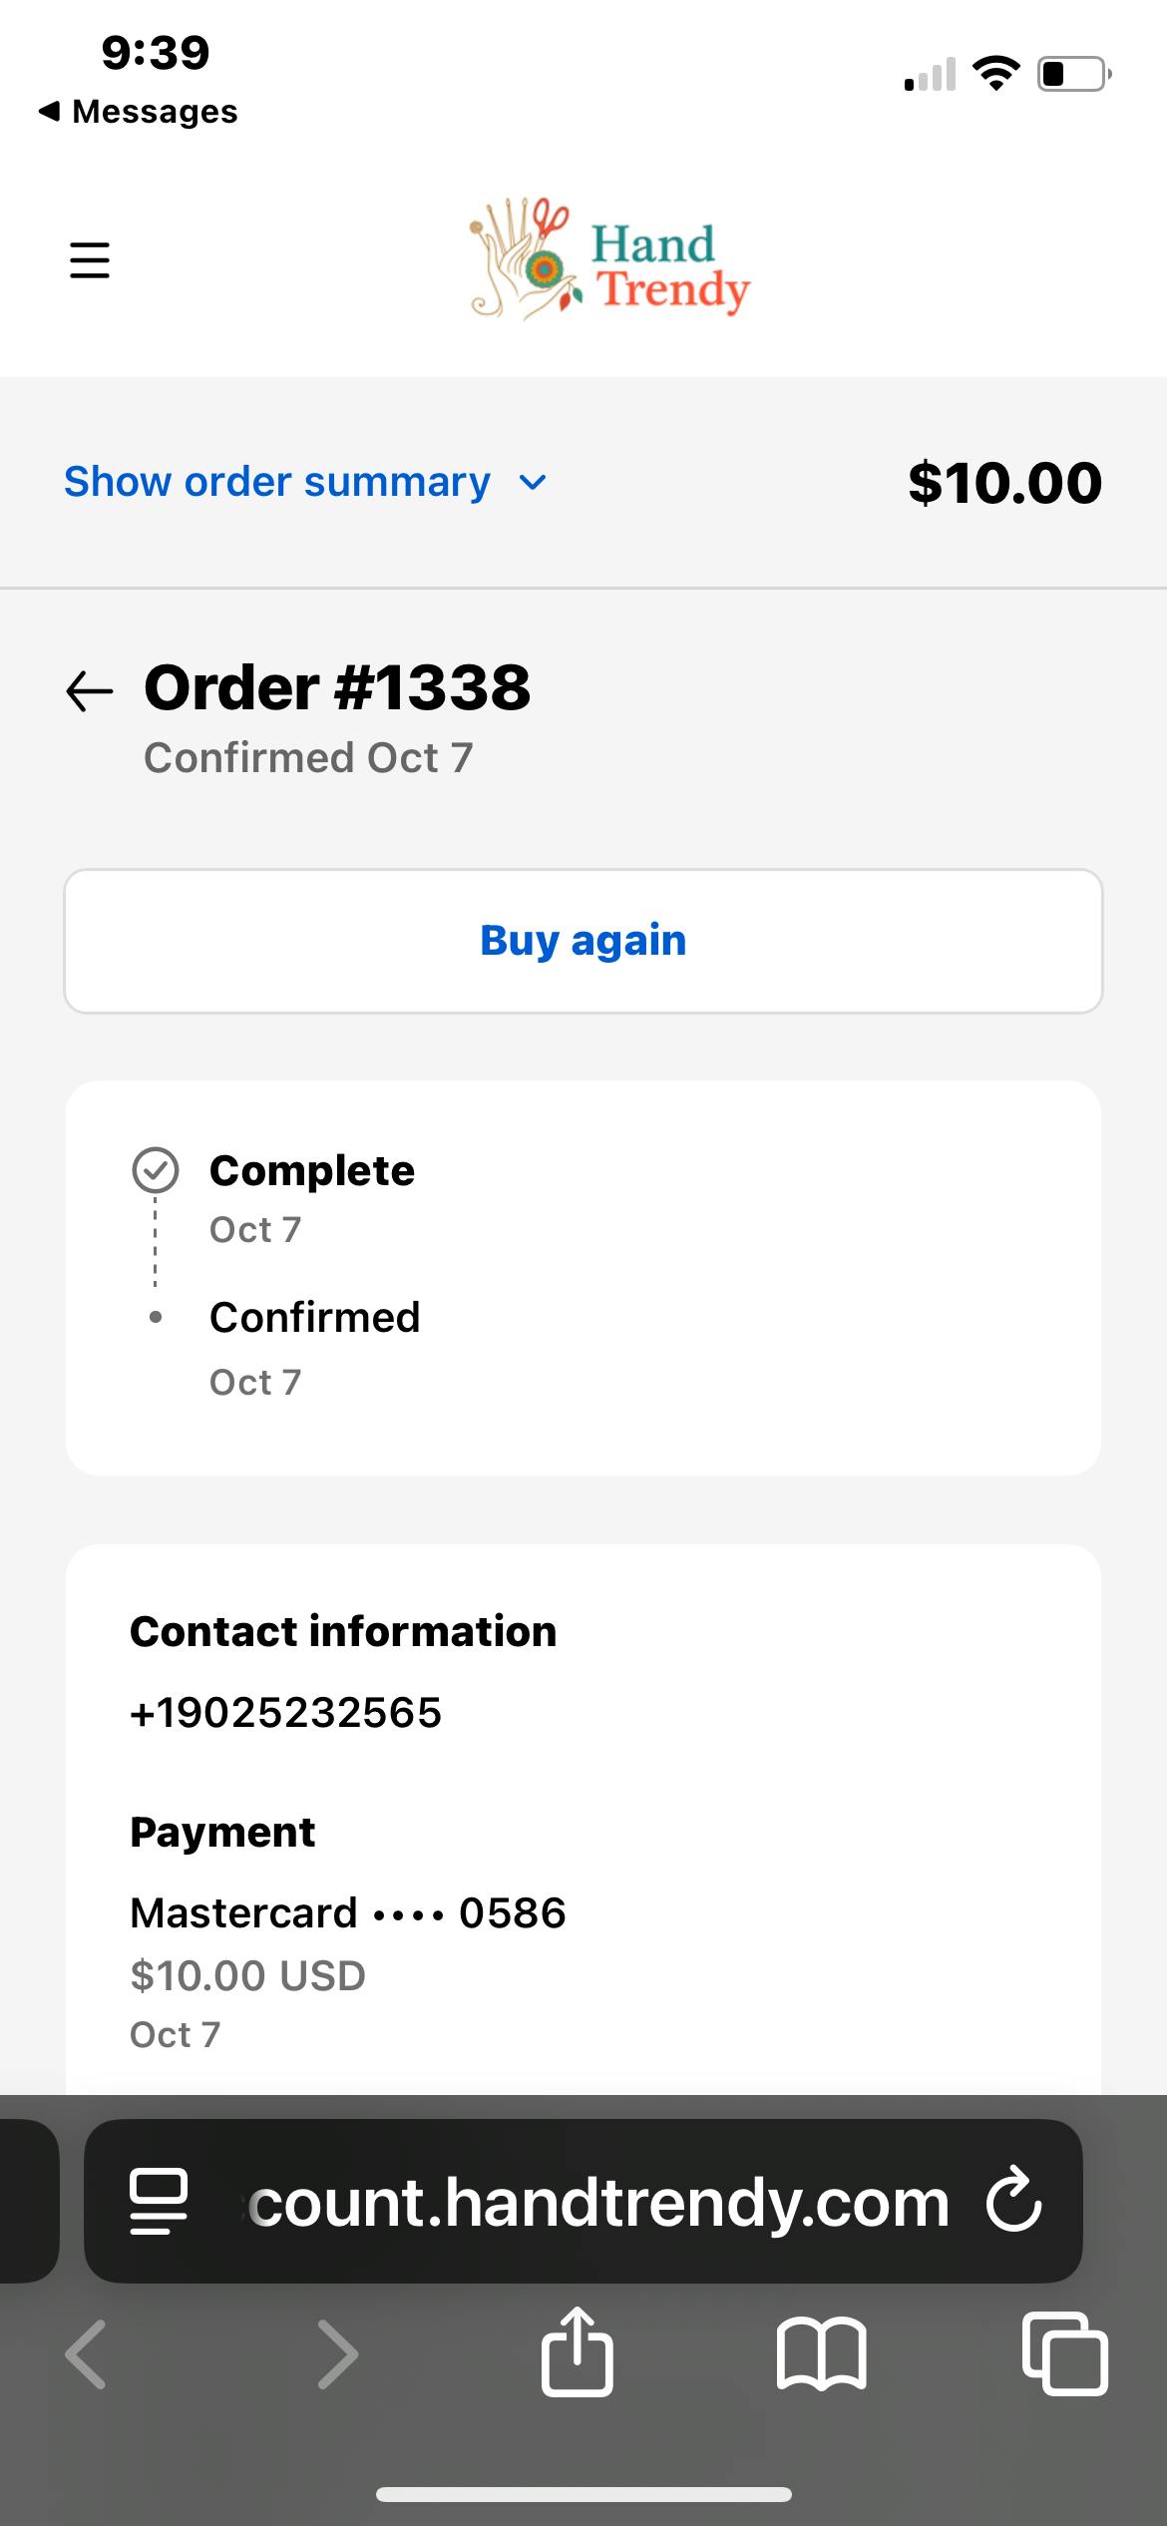Open Safari page format options icon

(x=159, y=2201)
